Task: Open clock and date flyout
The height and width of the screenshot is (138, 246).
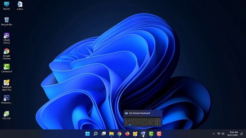Action: coord(233,134)
